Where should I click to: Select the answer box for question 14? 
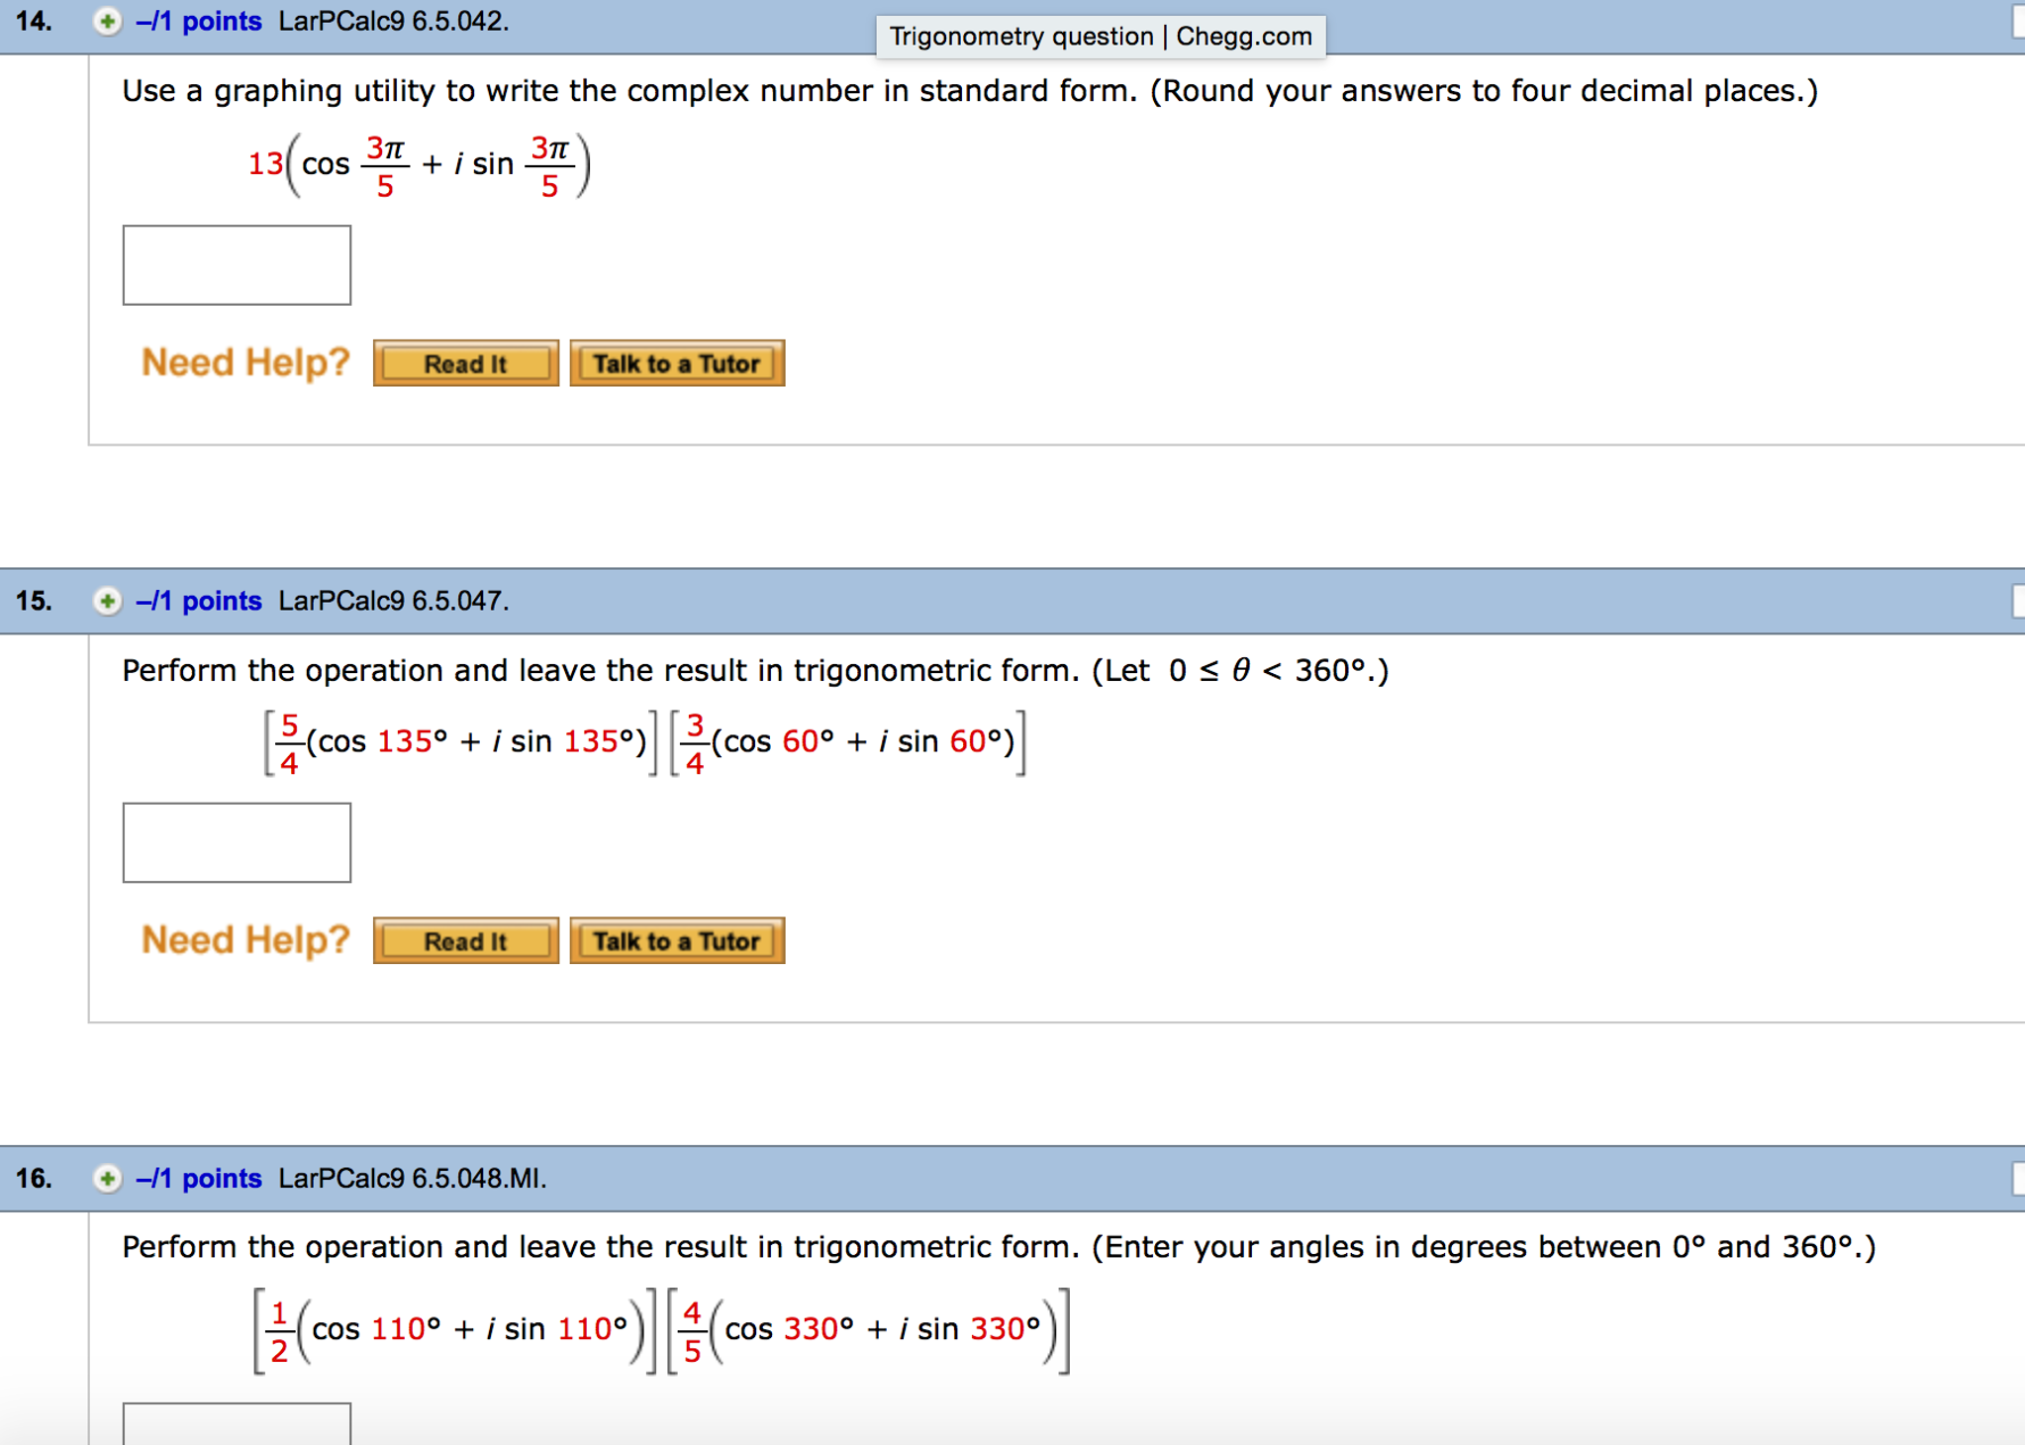pos(237,265)
